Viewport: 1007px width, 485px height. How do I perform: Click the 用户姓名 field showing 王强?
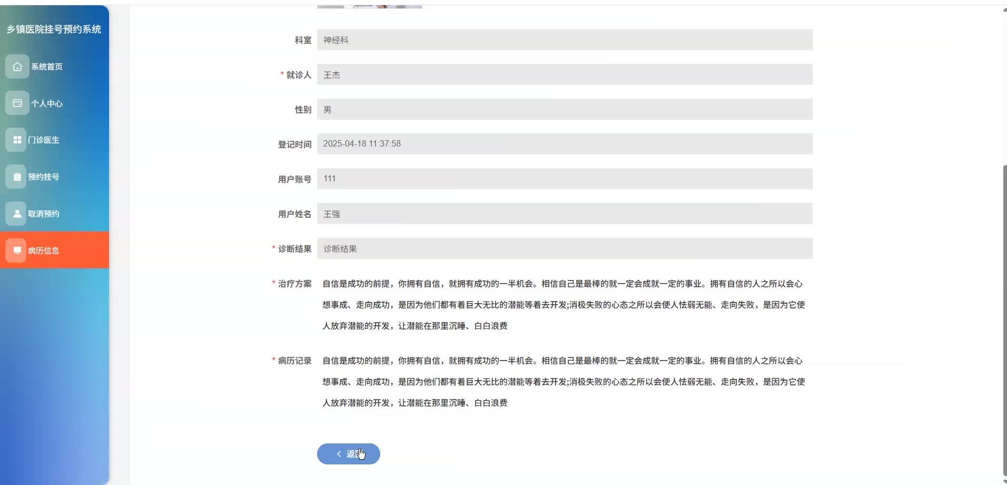pos(565,214)
